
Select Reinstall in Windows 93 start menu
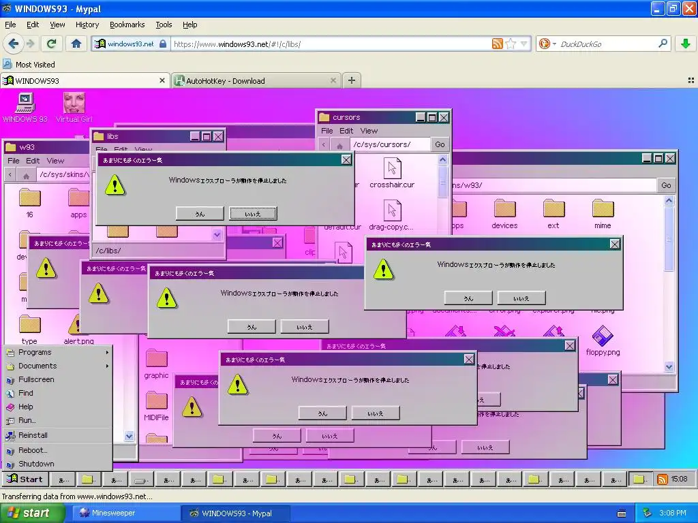(x=57, y=435)
